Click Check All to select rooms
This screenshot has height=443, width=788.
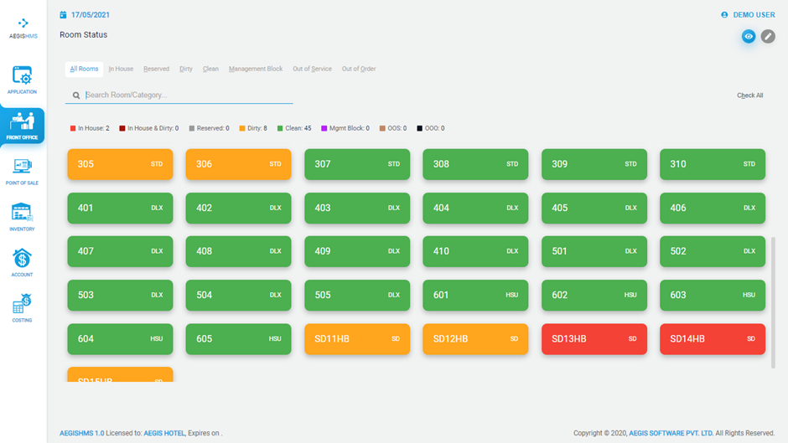coord(749,95)
